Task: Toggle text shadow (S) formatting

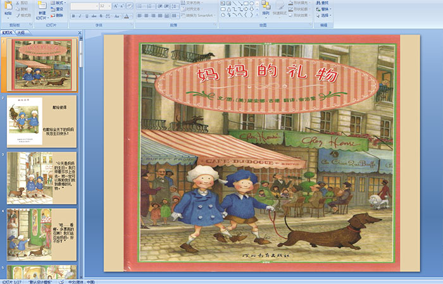Action: coord(101,16)
